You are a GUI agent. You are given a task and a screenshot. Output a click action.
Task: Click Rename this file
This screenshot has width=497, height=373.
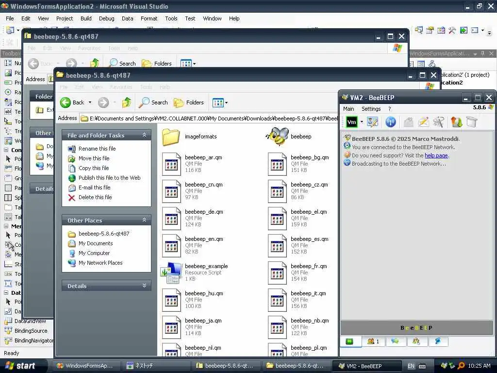click(97, 149)
